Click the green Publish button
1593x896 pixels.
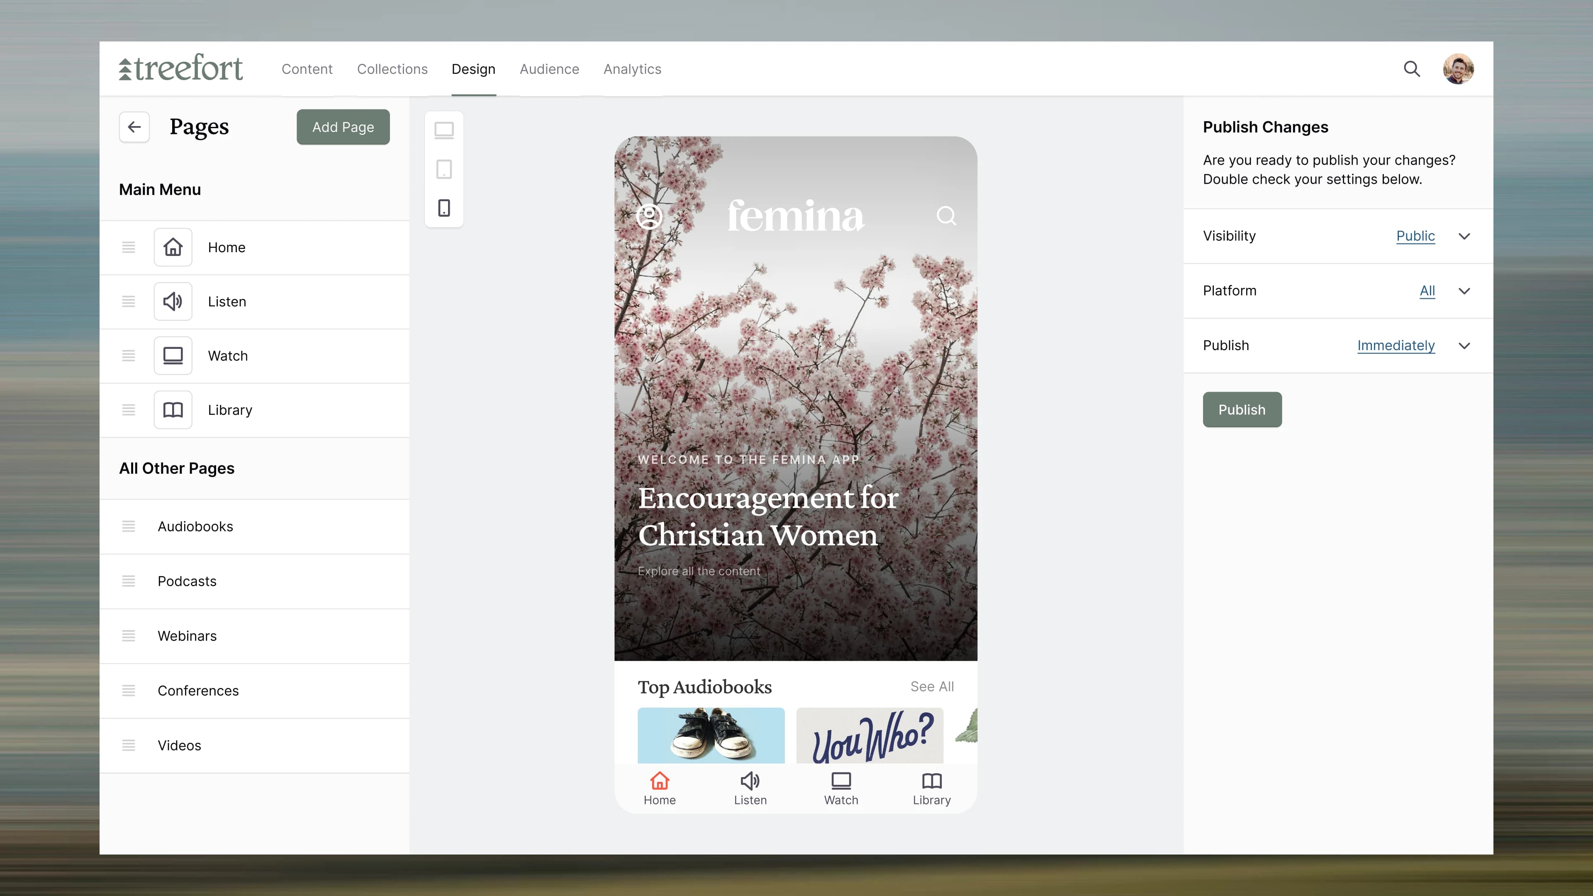click(x=1242, y=409)
